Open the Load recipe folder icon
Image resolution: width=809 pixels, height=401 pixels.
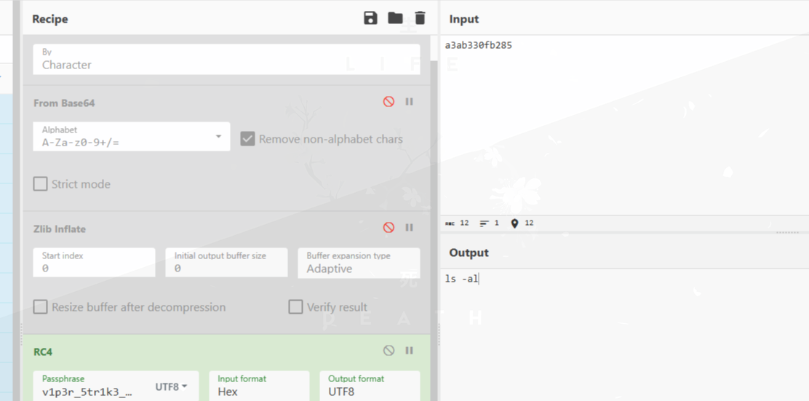click(x=395, y=18)
